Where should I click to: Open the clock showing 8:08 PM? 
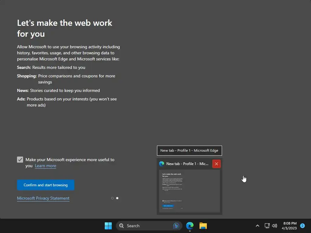tap(289, 226)
